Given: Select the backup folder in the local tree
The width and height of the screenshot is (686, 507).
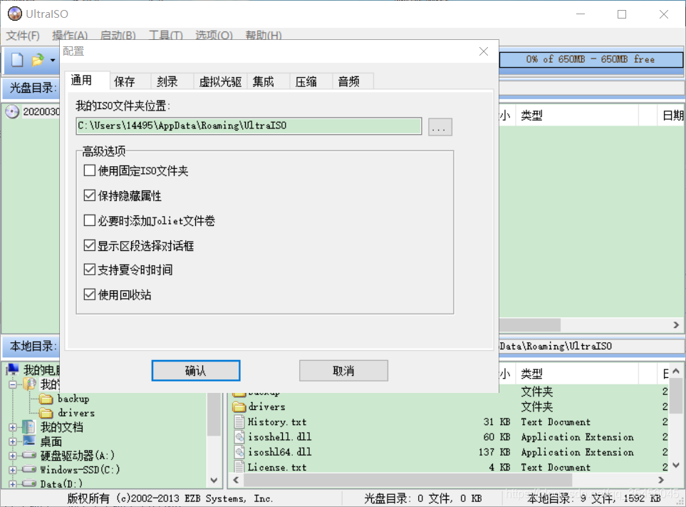Looking at the screenshot, I should pos(73,399).
